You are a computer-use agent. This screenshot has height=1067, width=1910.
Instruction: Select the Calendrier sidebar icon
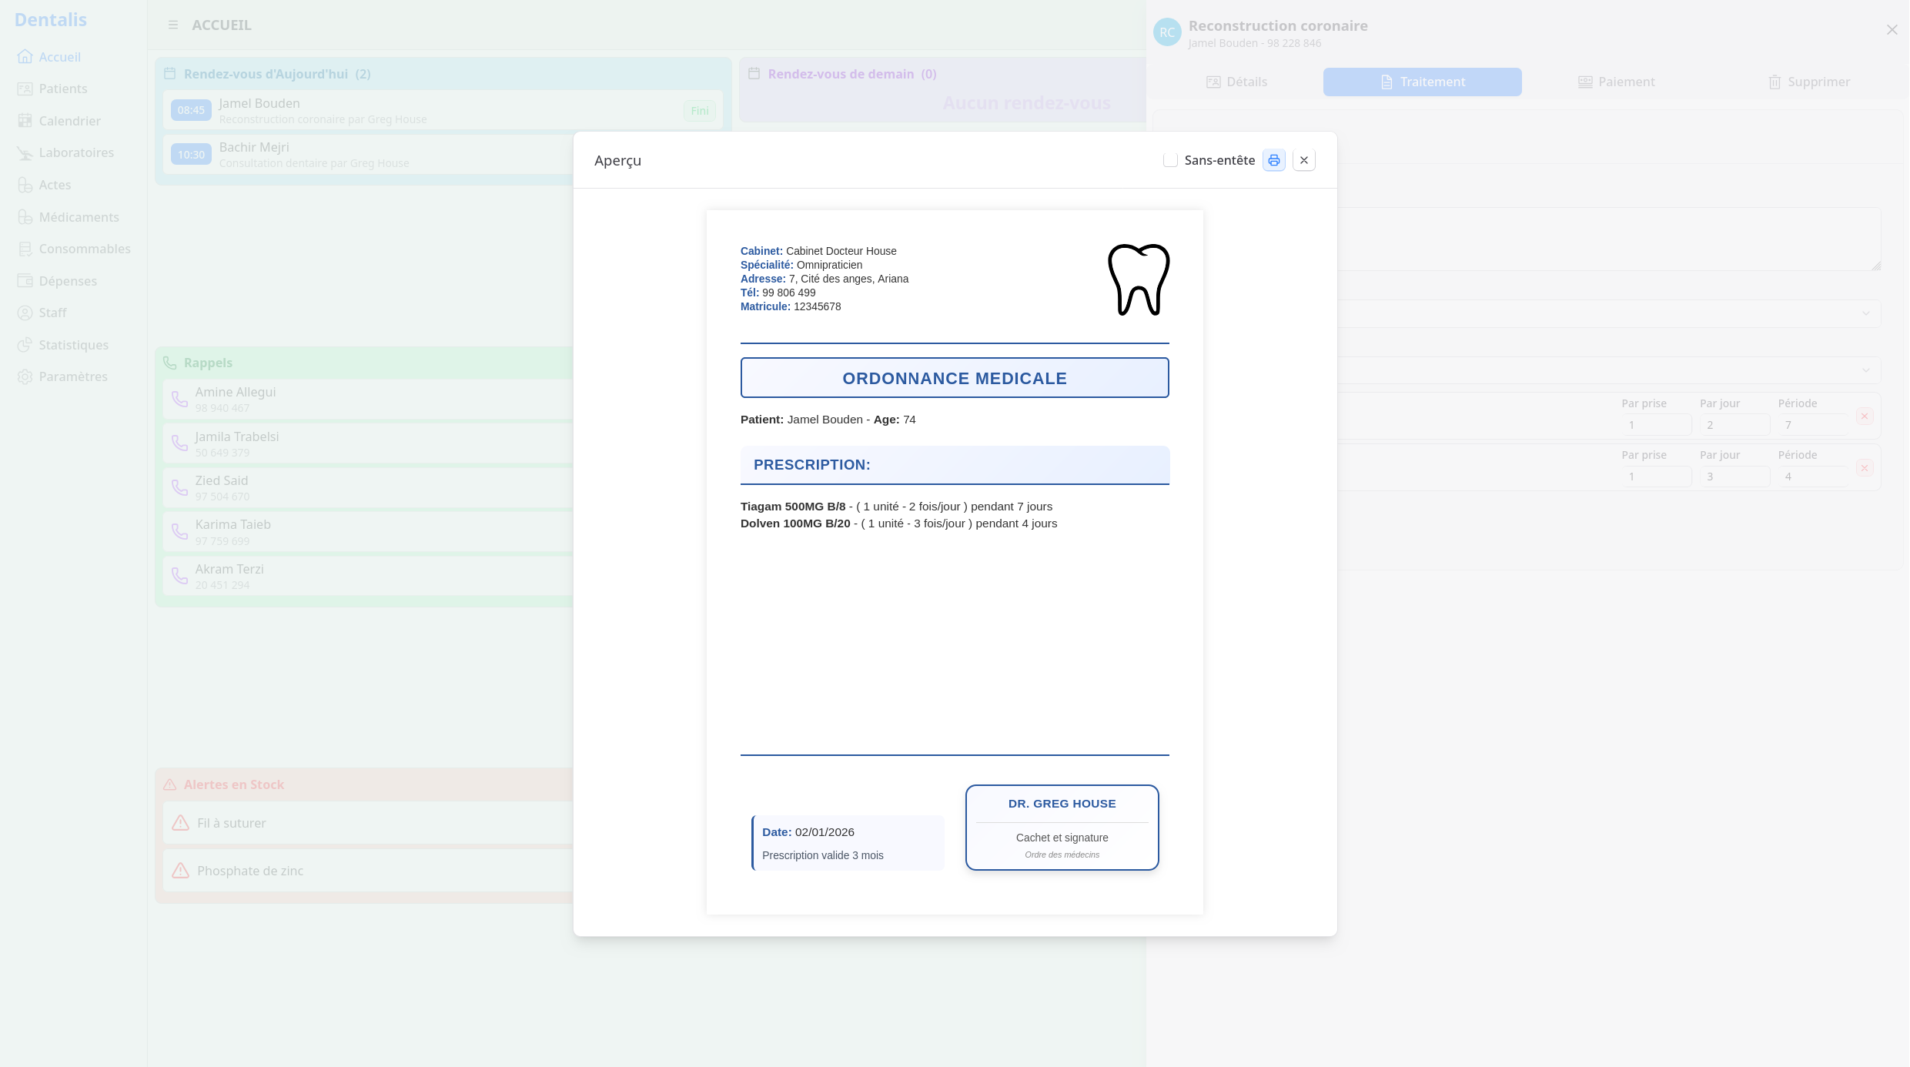pos(25,120)
